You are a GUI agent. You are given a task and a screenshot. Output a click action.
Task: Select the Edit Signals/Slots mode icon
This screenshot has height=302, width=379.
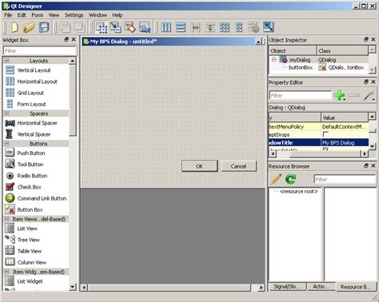116,27
